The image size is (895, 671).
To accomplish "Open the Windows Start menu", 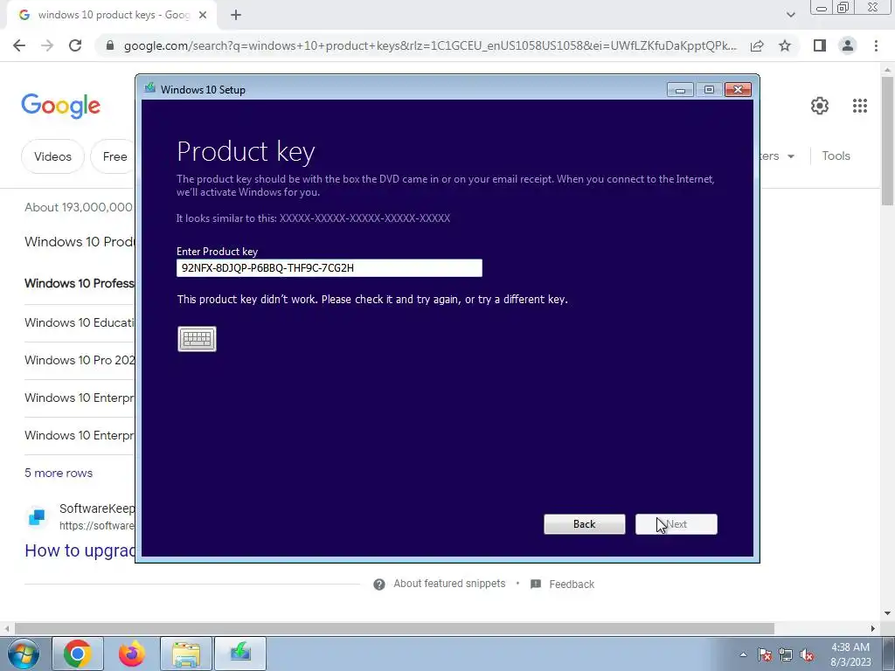I will [24, 654].
